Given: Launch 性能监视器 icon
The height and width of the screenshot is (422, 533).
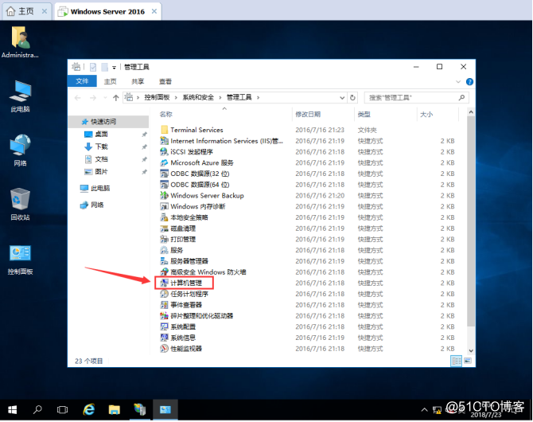Looking at the screenshot, I should click(164, 349).
